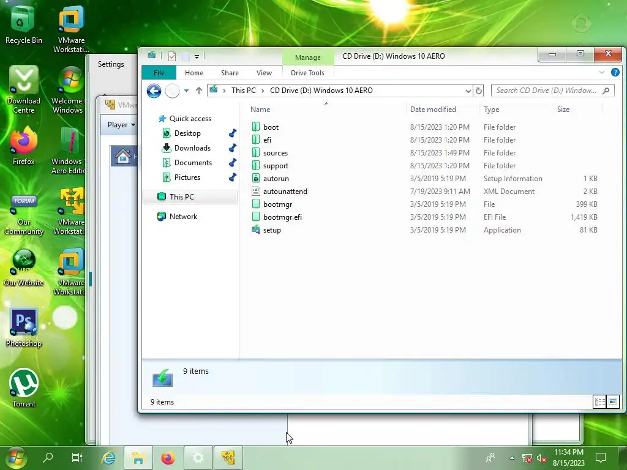Show hidden system tray icons
The height and width of the screenshot is (470, 627).
tap(512, 458)
